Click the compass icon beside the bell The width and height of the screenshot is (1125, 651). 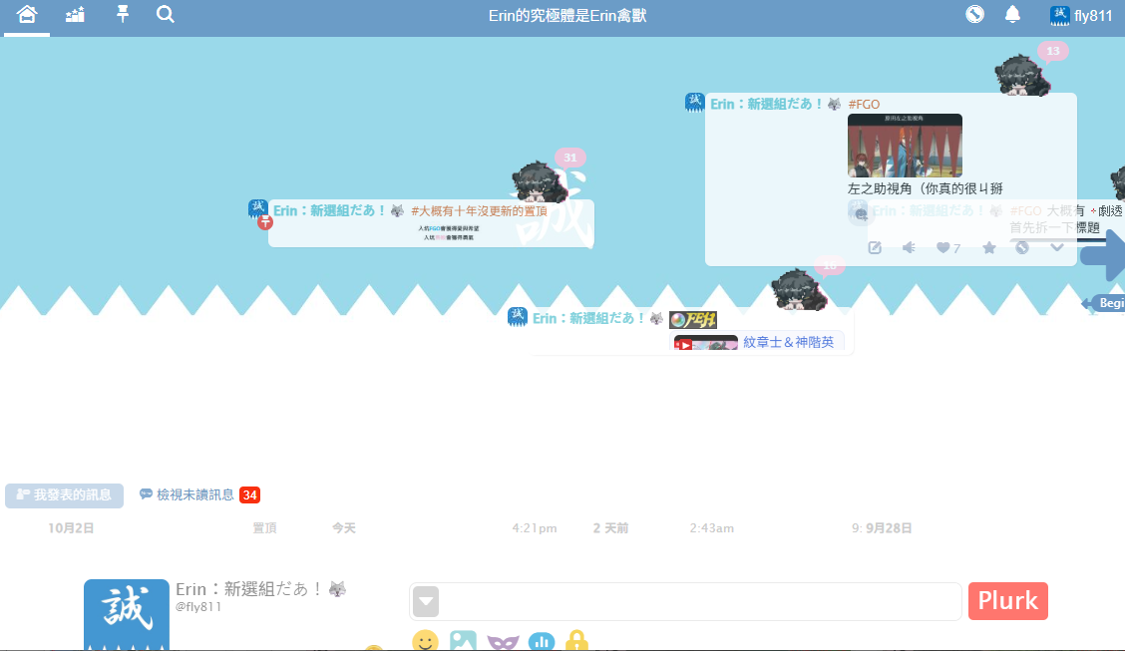[974, 15]
